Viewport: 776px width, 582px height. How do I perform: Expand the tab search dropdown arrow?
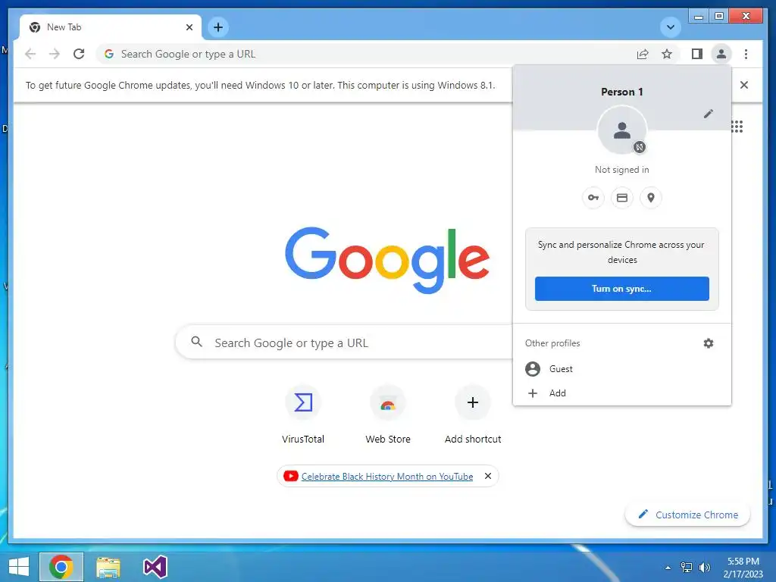tap(671, 27)
